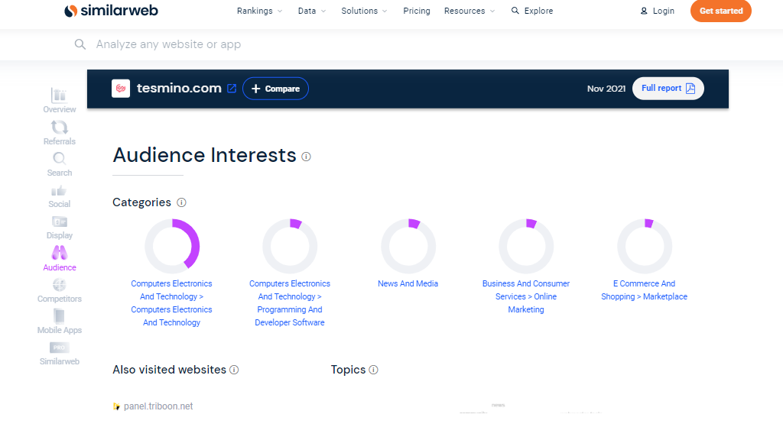783x440 pixels.
Task: Open the E Commerce And Shopping Marketplace link
Action: 644,290
